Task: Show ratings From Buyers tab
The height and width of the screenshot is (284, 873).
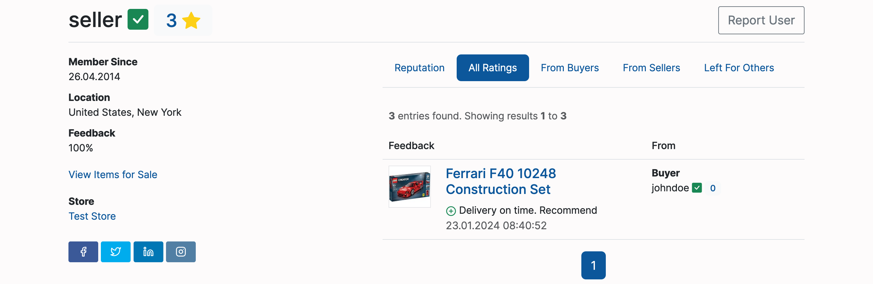Action: 569,68
